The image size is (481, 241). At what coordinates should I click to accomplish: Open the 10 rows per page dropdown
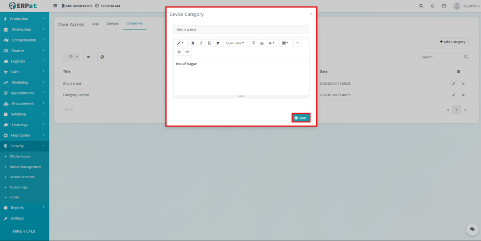click(x=71, y=57)
